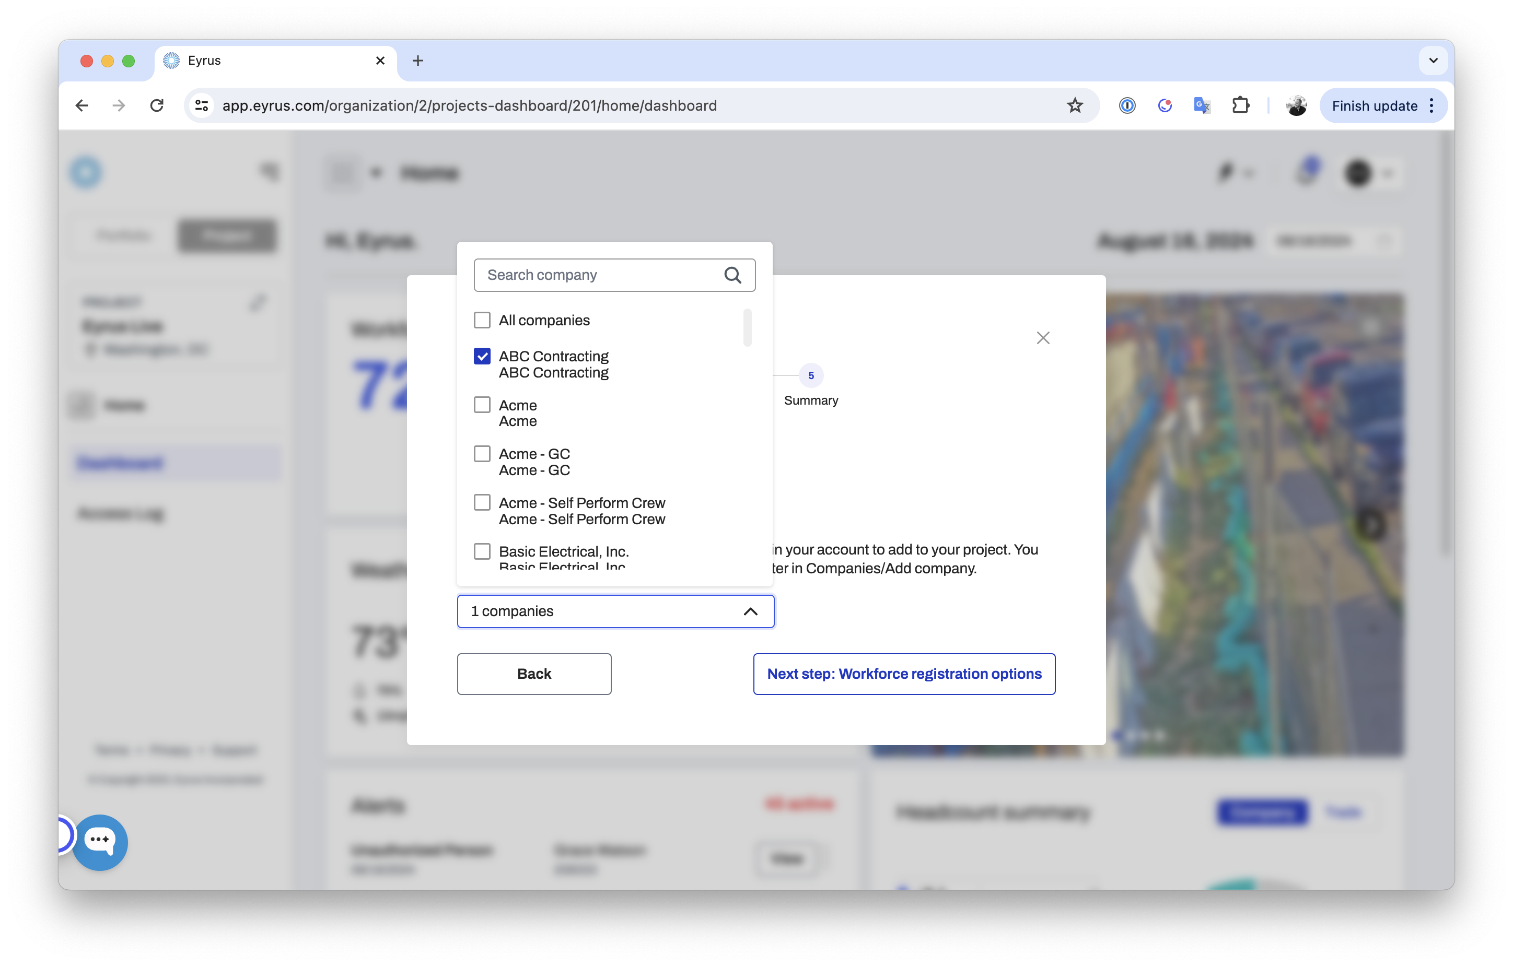This screenshot has width=1513, height=967.
Task: Click the red circular extension icon
Action: 1165,105
